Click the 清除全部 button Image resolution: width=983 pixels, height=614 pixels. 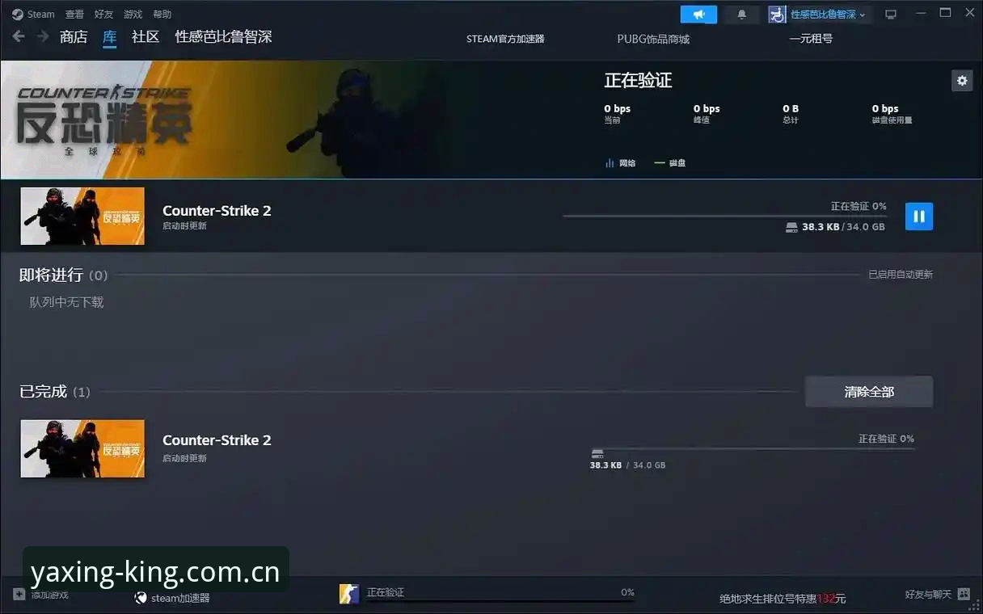[x=869, y=392]
